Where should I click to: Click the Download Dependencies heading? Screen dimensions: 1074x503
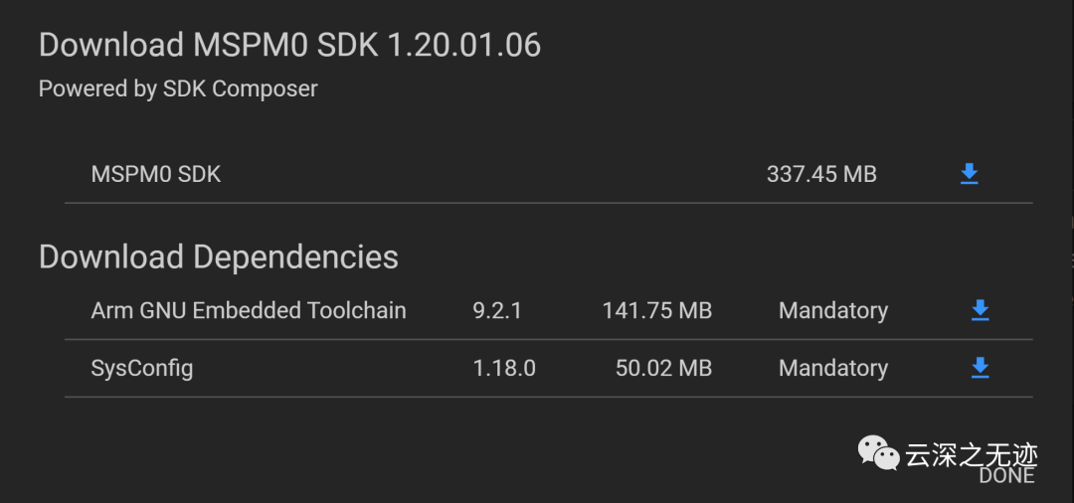pos(219,257)
